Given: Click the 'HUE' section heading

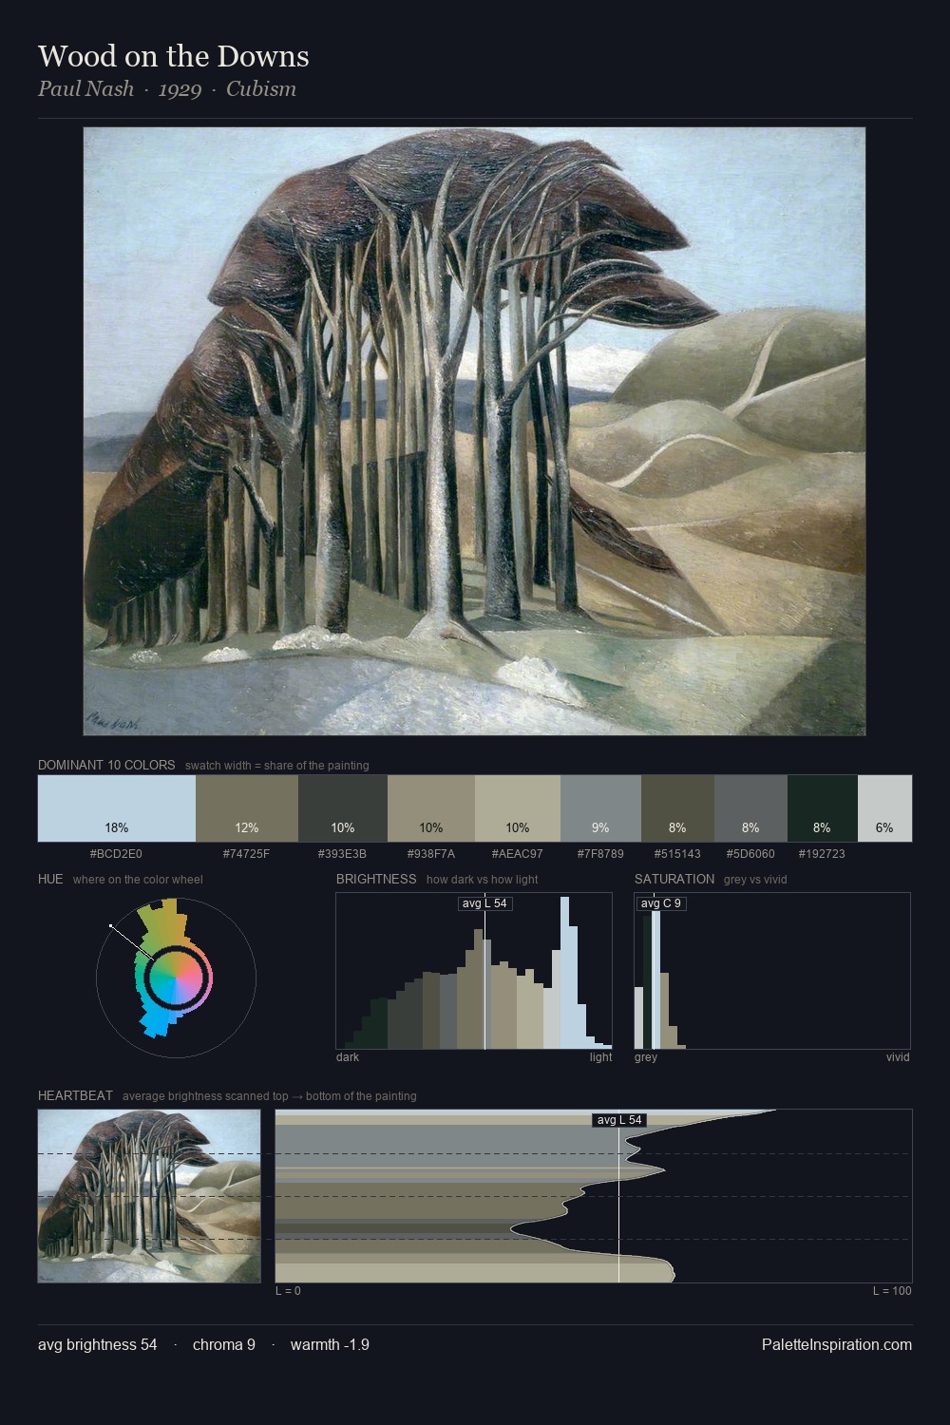Looking at the screenshot, I should click(50, 879).
